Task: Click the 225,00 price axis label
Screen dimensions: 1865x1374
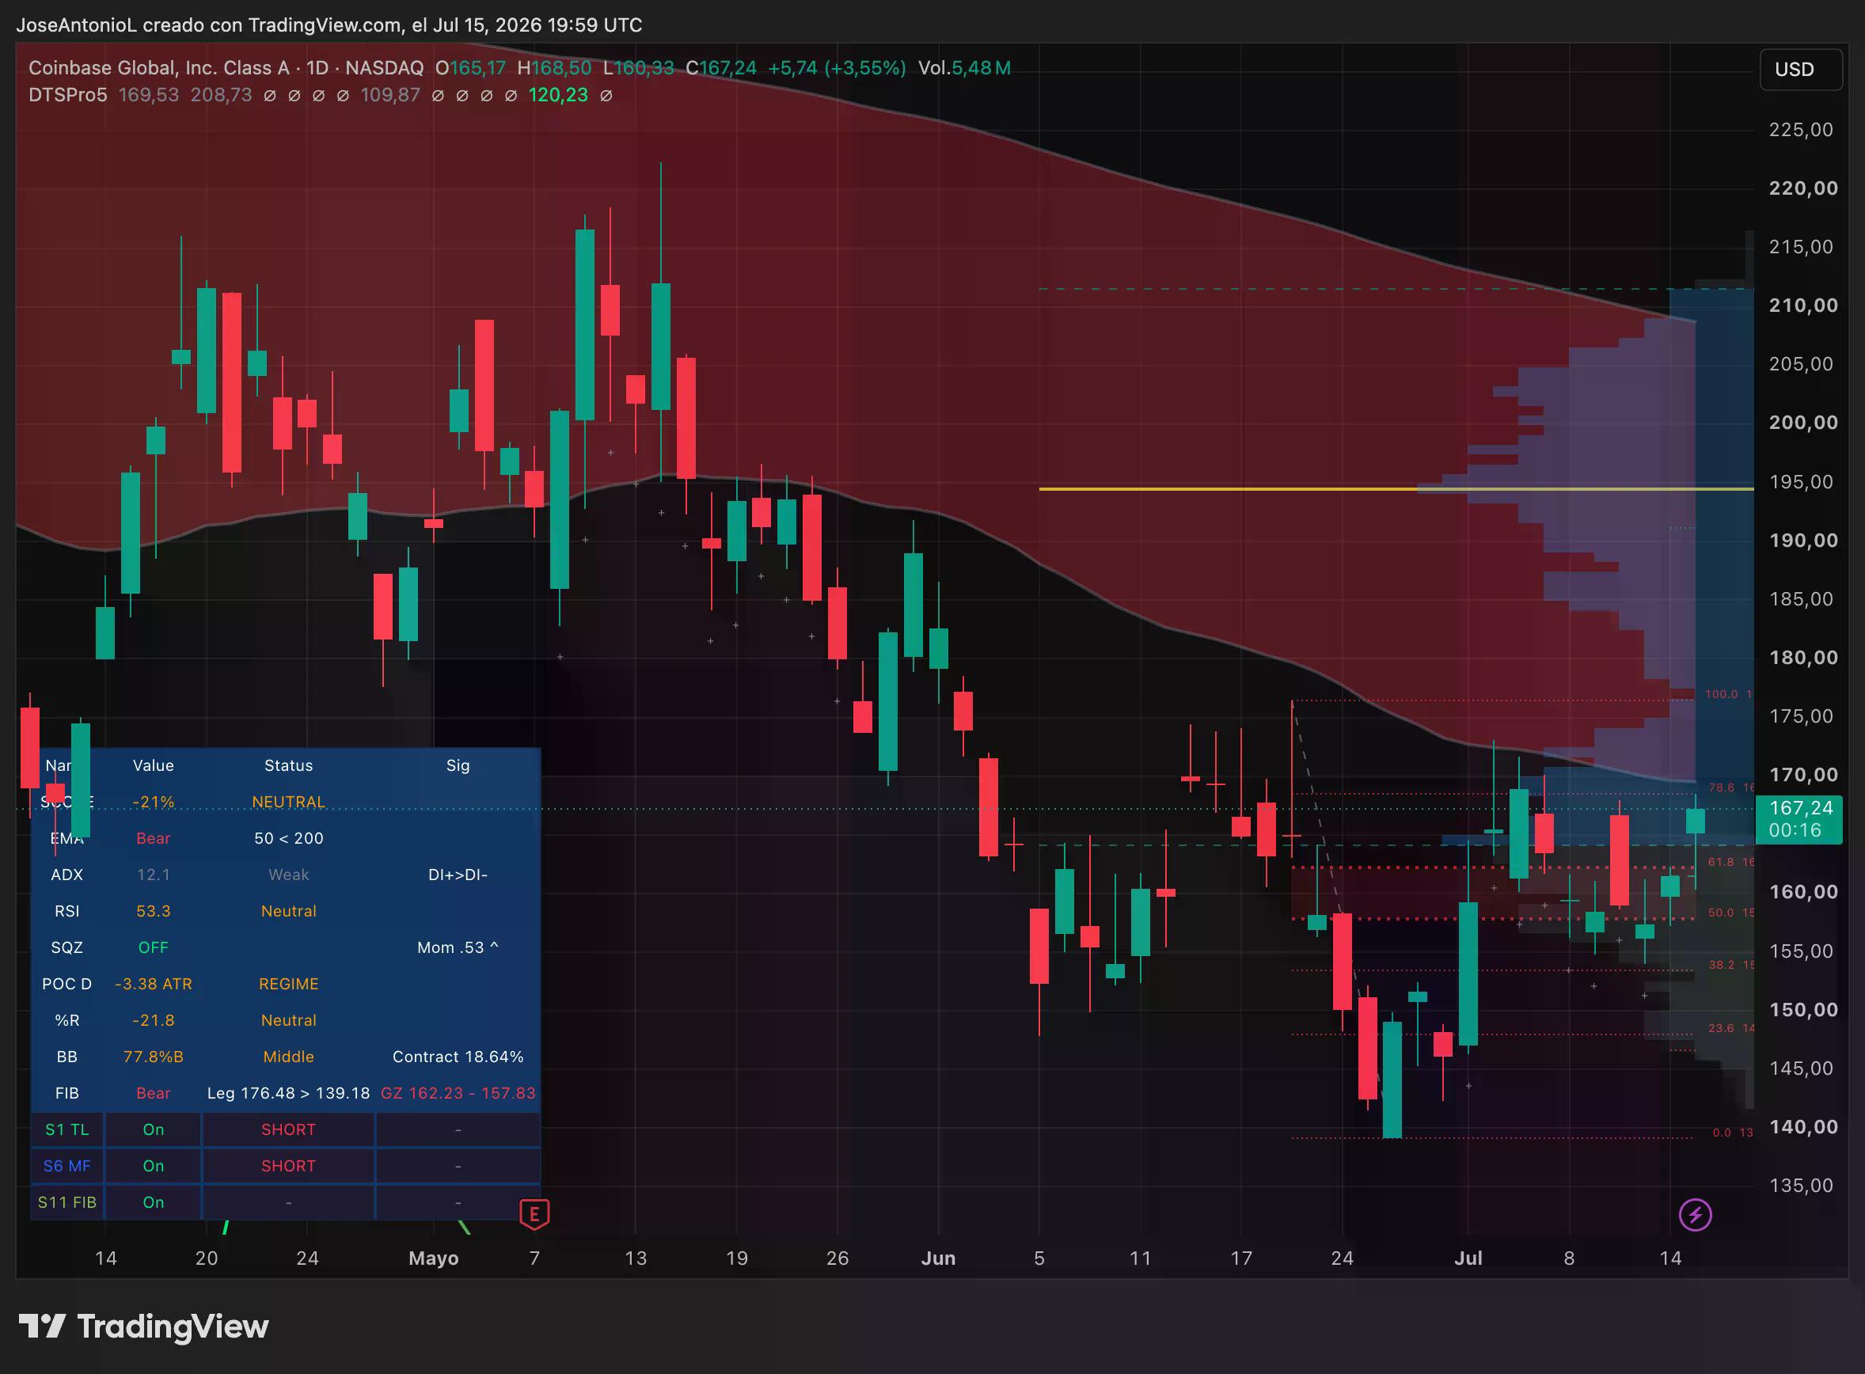Action: point(1801,130)
